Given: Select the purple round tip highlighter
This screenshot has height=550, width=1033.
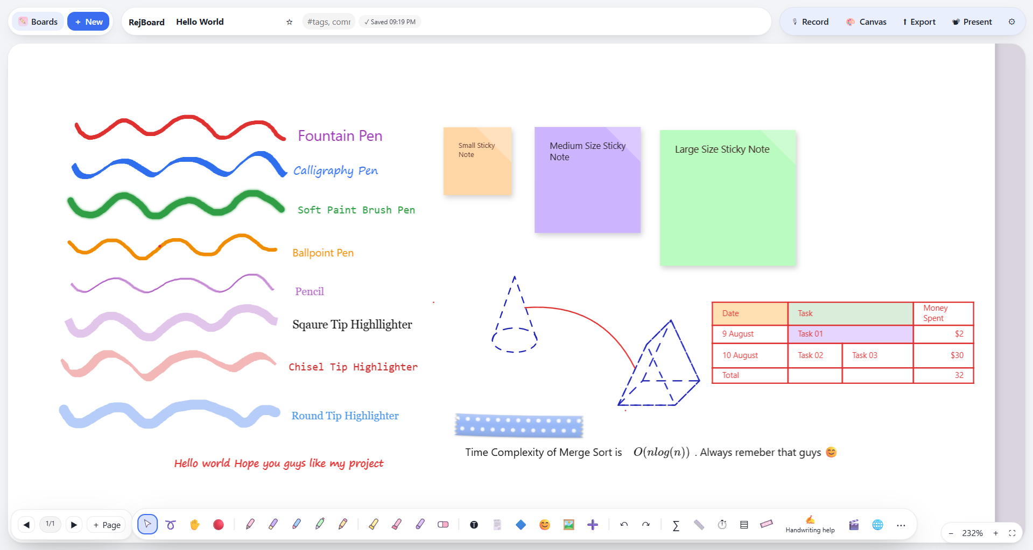Looking at the screenshot, I should (420, 524).
